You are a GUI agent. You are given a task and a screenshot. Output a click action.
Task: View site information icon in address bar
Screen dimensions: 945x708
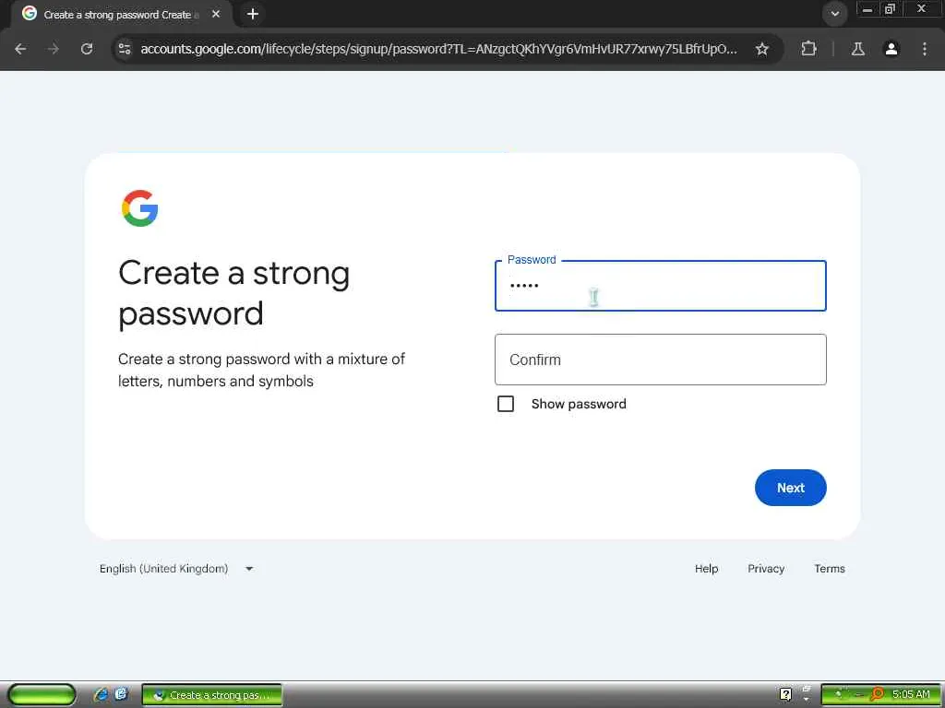point(125,49)
